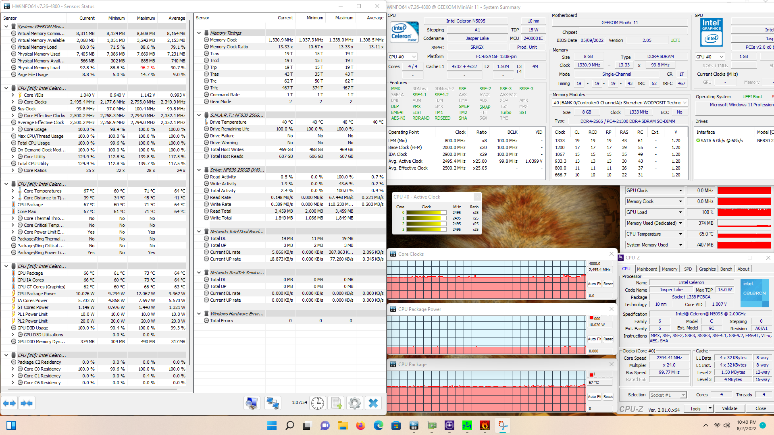Click the red GPU Load history bar

click(x=744, y=212)
